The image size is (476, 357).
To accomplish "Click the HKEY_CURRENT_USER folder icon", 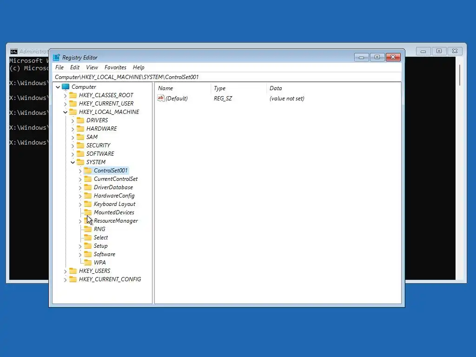I will (x=73, y=104).
